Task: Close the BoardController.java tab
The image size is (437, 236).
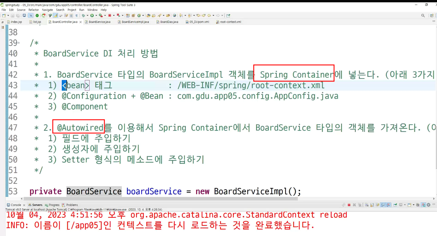Action: point(81,22)
